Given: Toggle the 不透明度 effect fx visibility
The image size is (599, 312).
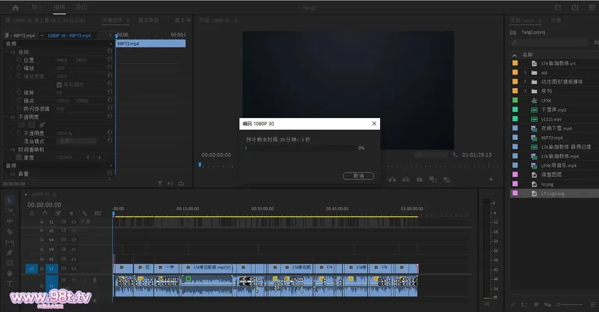Looking at the screenshot, I should point(12,117).
